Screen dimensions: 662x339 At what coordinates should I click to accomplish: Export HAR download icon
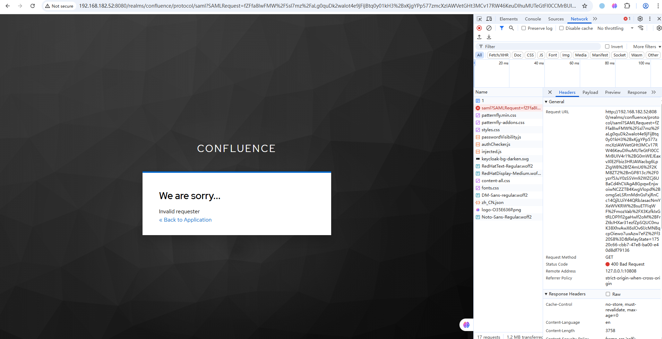[489, 37]
